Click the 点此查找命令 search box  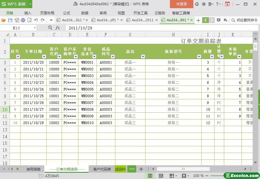click(244, 20)
